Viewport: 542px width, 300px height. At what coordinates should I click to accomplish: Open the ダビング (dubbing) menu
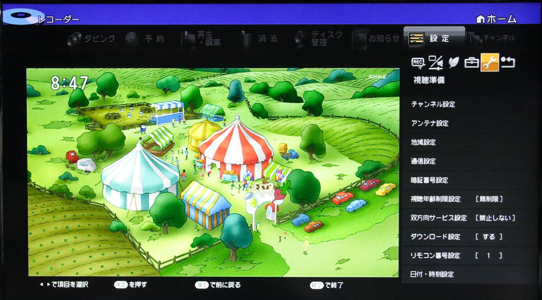coord(91,39)
